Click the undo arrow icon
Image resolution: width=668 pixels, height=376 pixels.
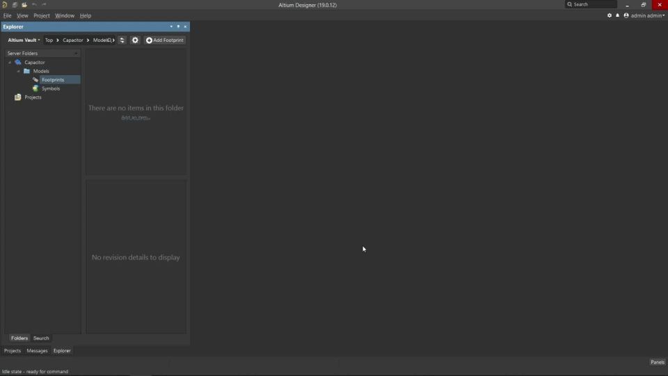[34, 5]
